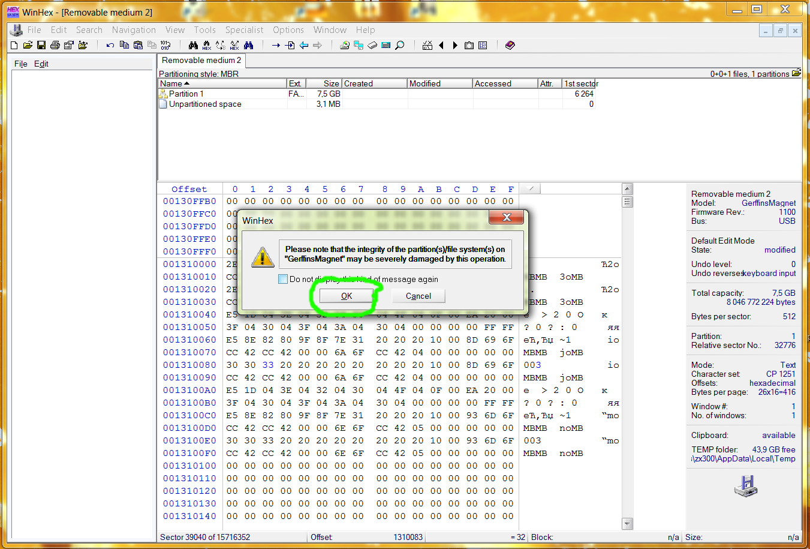The height and width of the screenshot is (549, 810).
Task: Select the Removable medium 2 tab
Action: tap(201, 60)
